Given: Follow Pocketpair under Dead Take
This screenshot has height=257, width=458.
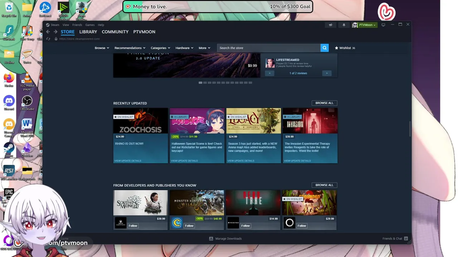Looking at the screenshot, I should [x=245, y=226].
